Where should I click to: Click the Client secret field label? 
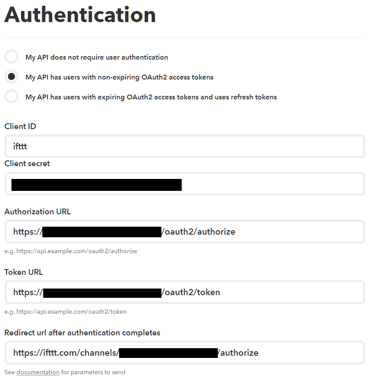(x=27, y=163)
